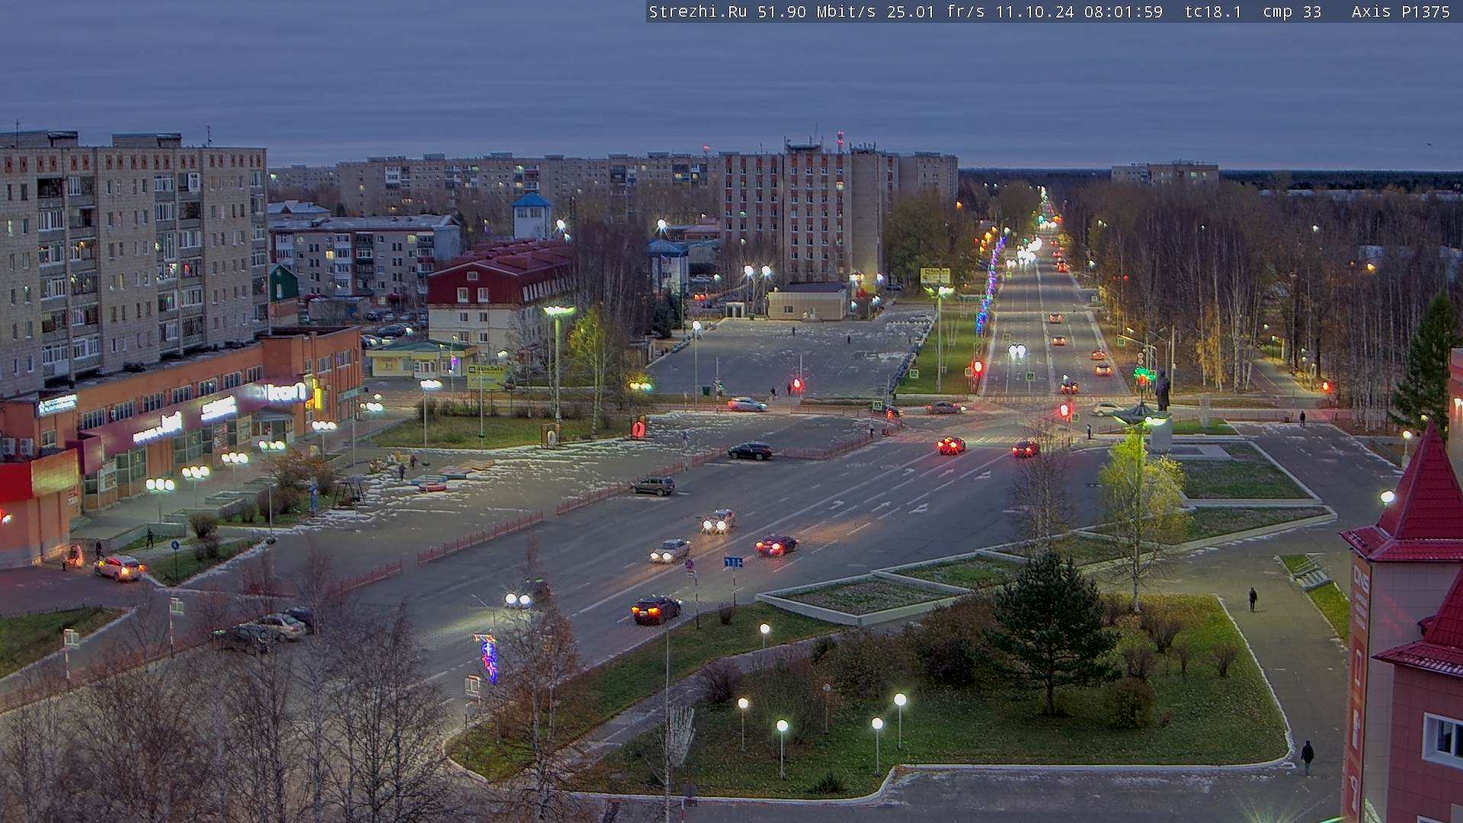Click the "08:01:59" time stamp
This screenshot has height=823, width=1463.
1124,11
